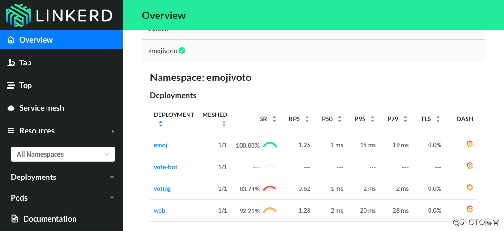Open the Top page
Viewport: 504px width, 231px height.
pyautogui.click(x=61, y=85)
